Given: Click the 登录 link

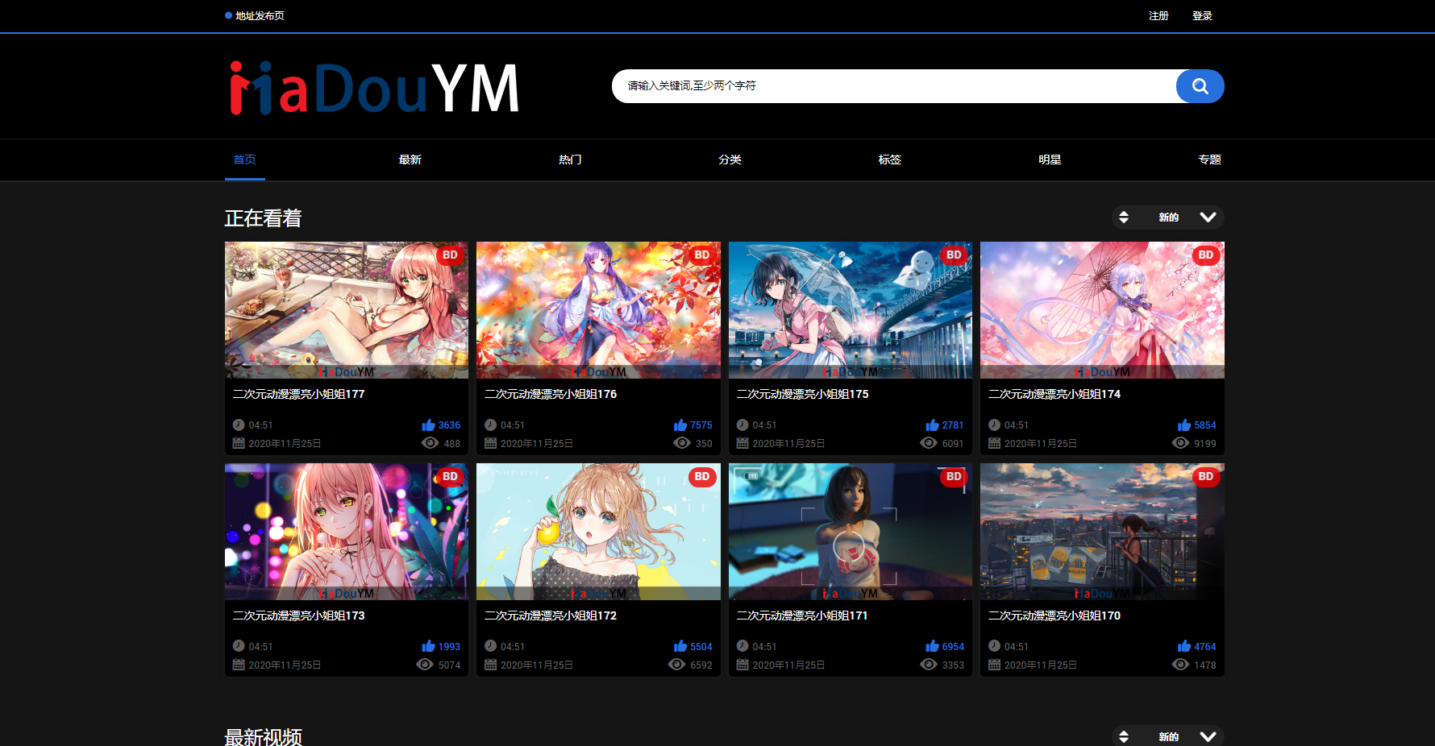Looking at the screenshot, I should [x=1202, y=15].
